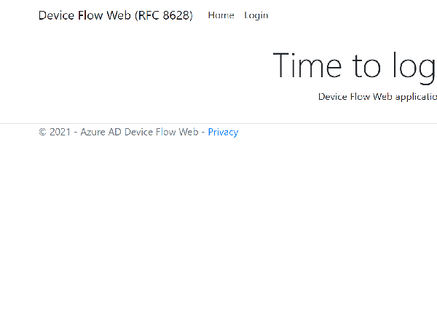Click the year "2021" in the footer
Image resolution: width=437 pixels, height=327 pixels.
point(60,132)
